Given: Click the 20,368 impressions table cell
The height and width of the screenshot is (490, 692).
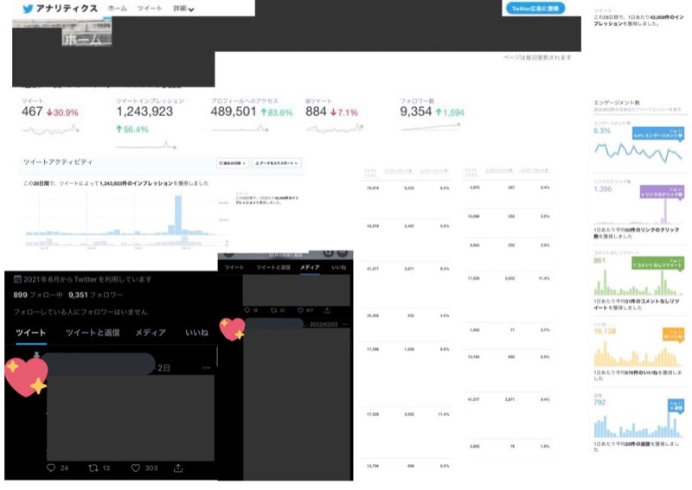Looking at the screenshot, I should tap(373, 315).
